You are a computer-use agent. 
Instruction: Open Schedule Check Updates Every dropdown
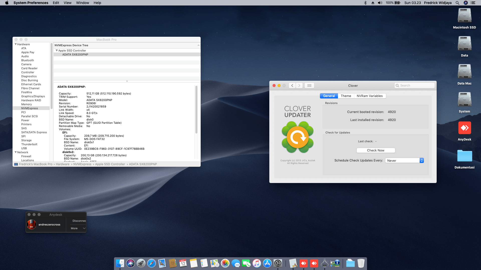(404, 160)
